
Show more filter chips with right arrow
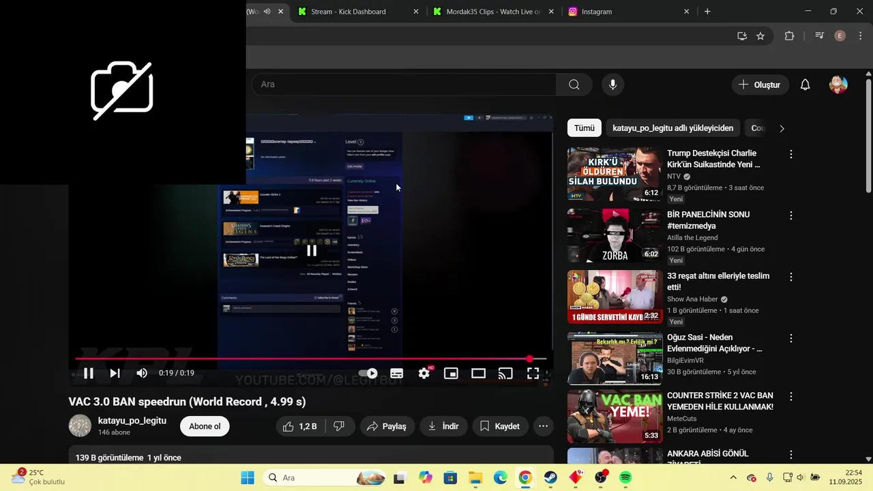tap(782, 128)
